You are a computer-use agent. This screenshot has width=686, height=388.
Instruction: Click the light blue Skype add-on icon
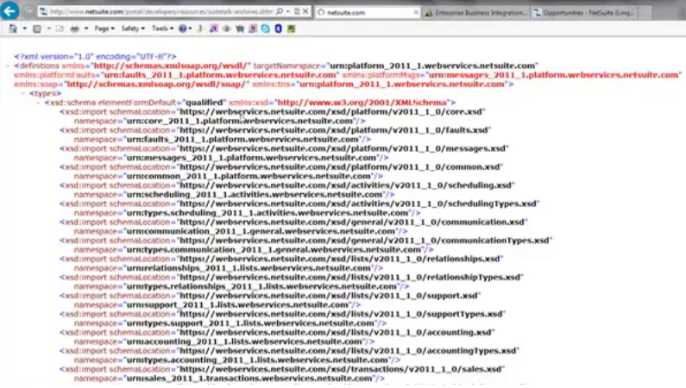pyautogui.click(x=266, y=28)
